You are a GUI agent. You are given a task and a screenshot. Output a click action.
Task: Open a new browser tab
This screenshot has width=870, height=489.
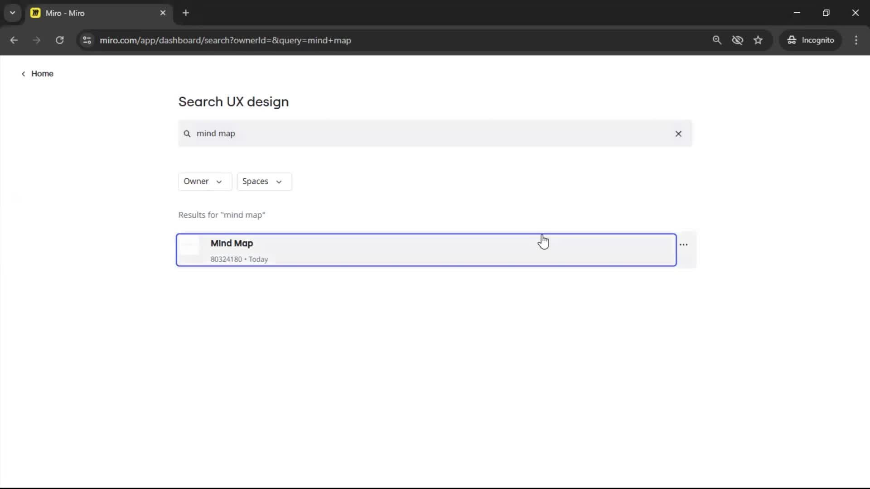pyautogui.click(x=186, y=13)
